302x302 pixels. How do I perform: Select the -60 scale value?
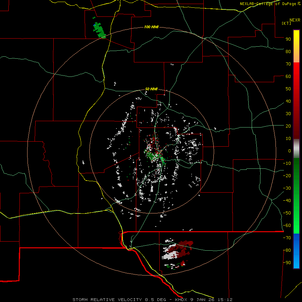tap(287, 225)
